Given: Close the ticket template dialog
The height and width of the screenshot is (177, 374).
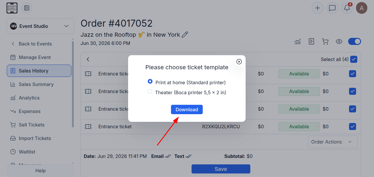Looking at the screenshot, I should 239,61.
